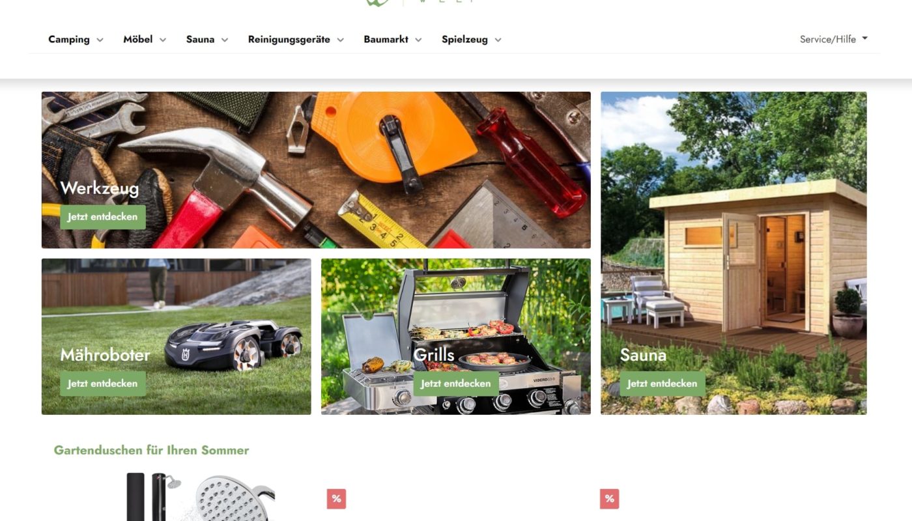Viewport: 912px width, 521px height.
Task: Open the Werkzeug tools banner image
Action: tap(316, 170)
